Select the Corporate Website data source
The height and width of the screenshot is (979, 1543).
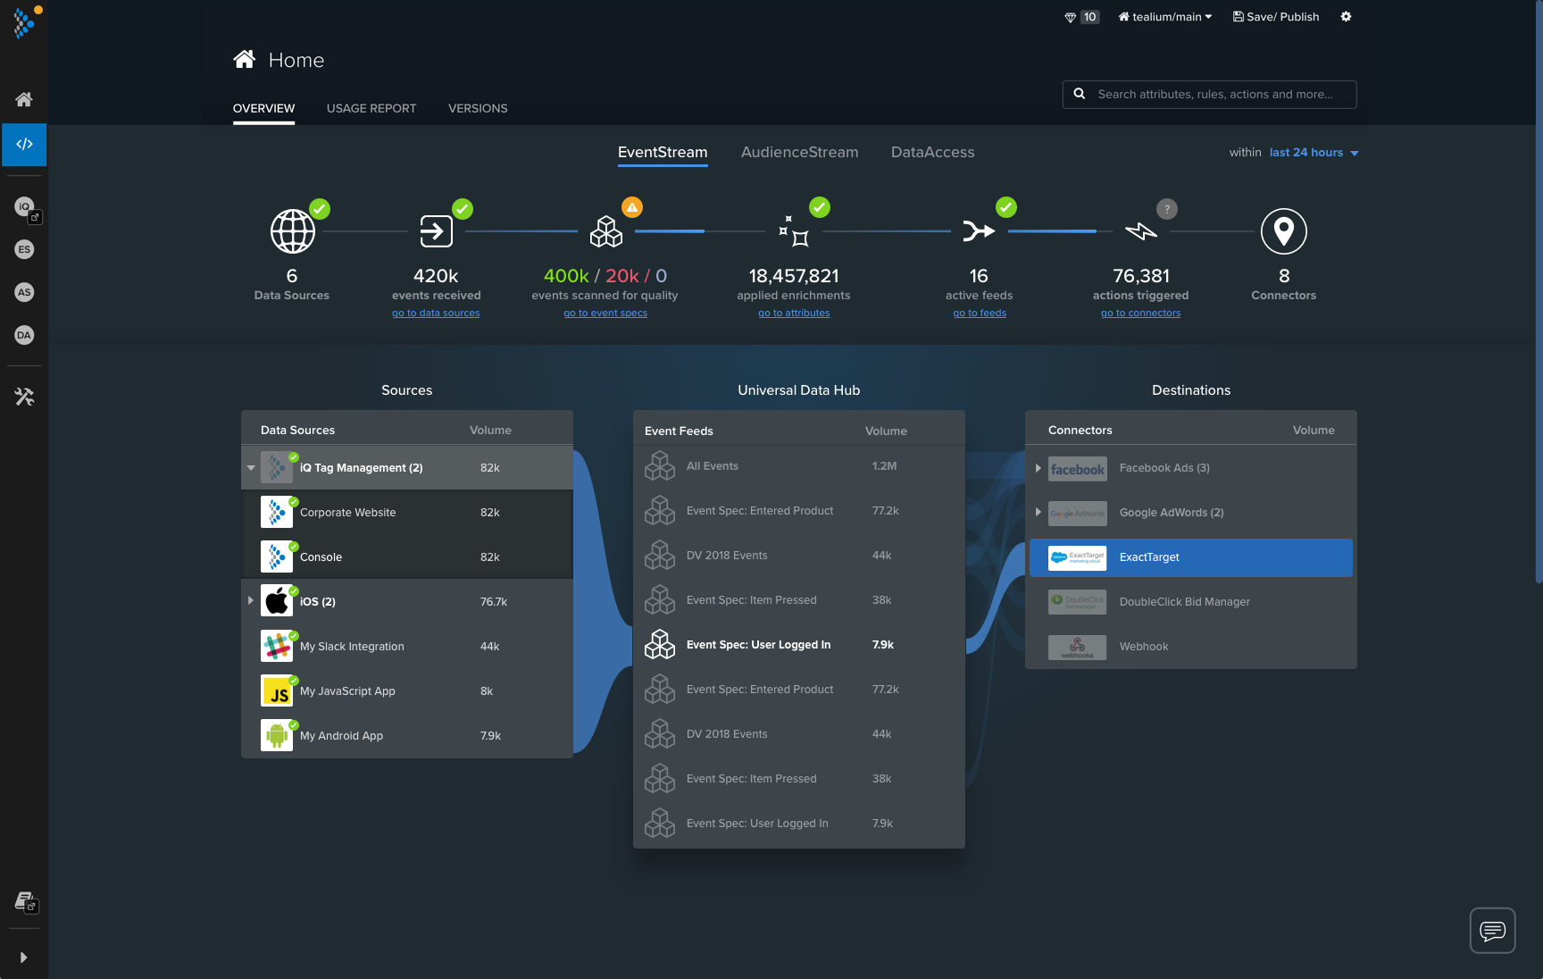(x=407, y=512)
